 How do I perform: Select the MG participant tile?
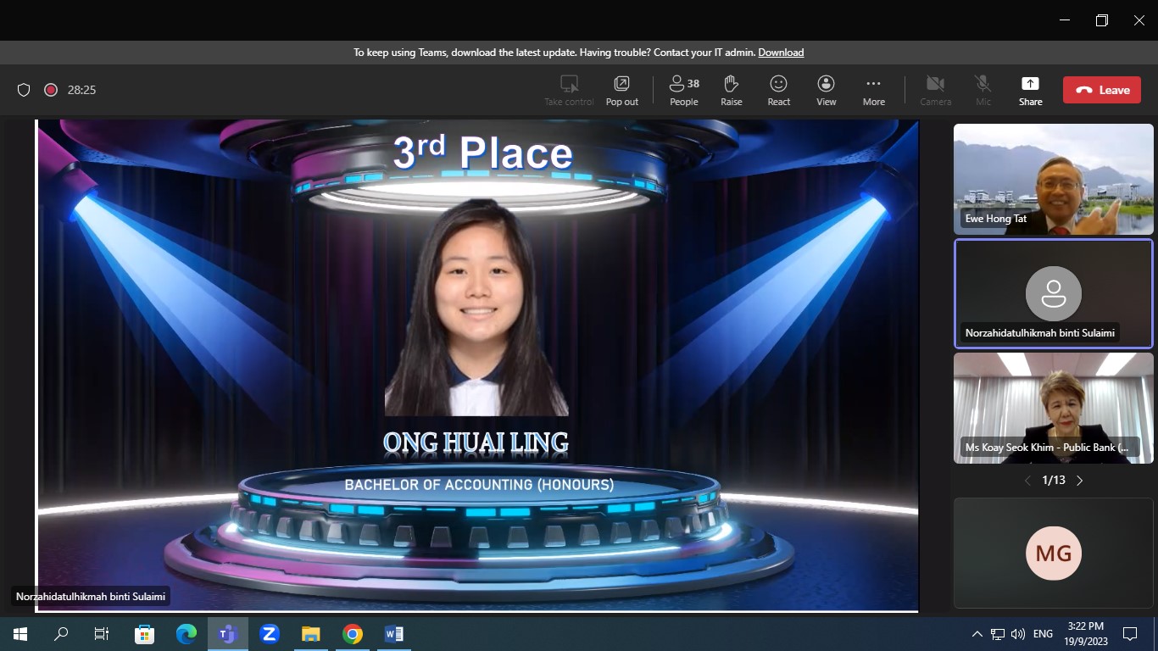[x=1053, y=553]
